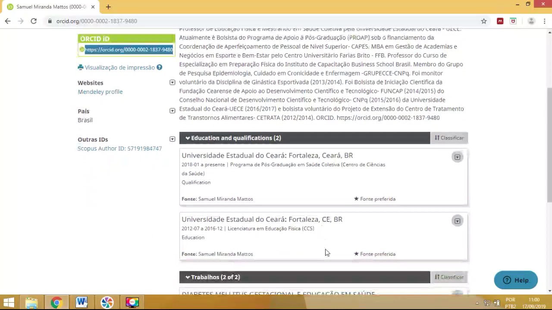The height and width of the screenshot is (310, 552).
Task: Click the Universidade Estadual do Ceará: Fortaleza, CE, BR heading
Action: pos(262,219)
